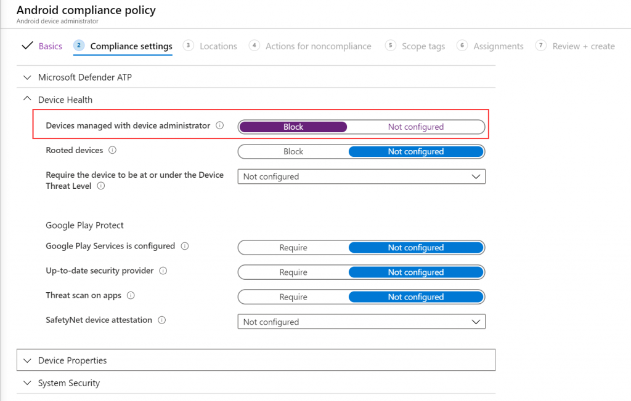Screen dimensions: 631x401
Task: Click the checkmark icon on the Basics step
Action: pyautogui.click(x=27, y=46)
